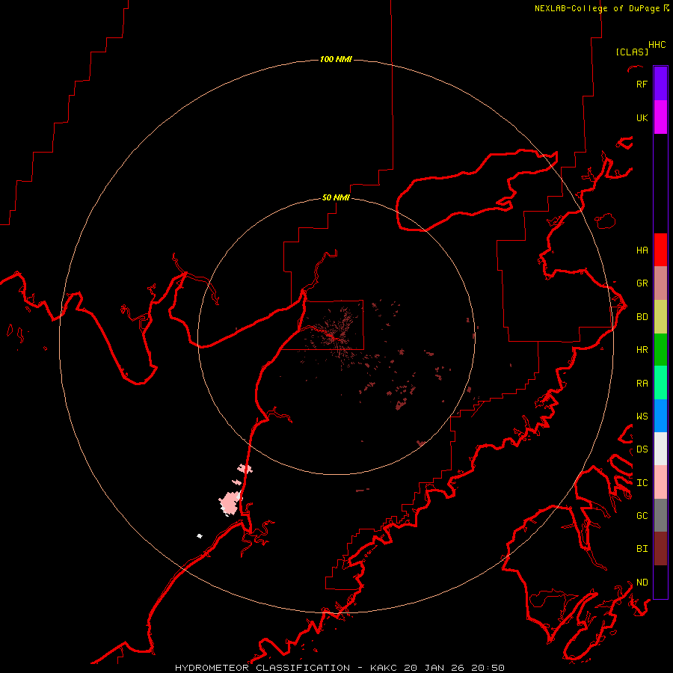Click the GR legend label
The image size is (673, 673).
tap(642, 283)
